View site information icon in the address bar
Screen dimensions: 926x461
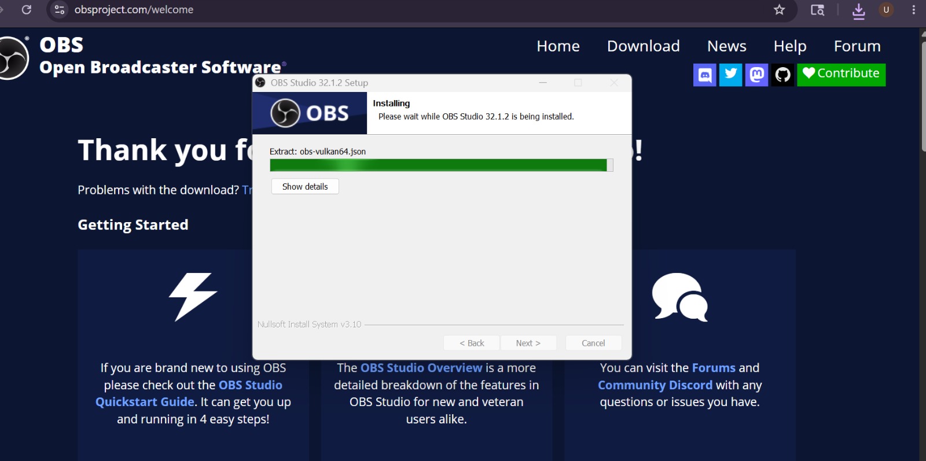tap(59, 10)
